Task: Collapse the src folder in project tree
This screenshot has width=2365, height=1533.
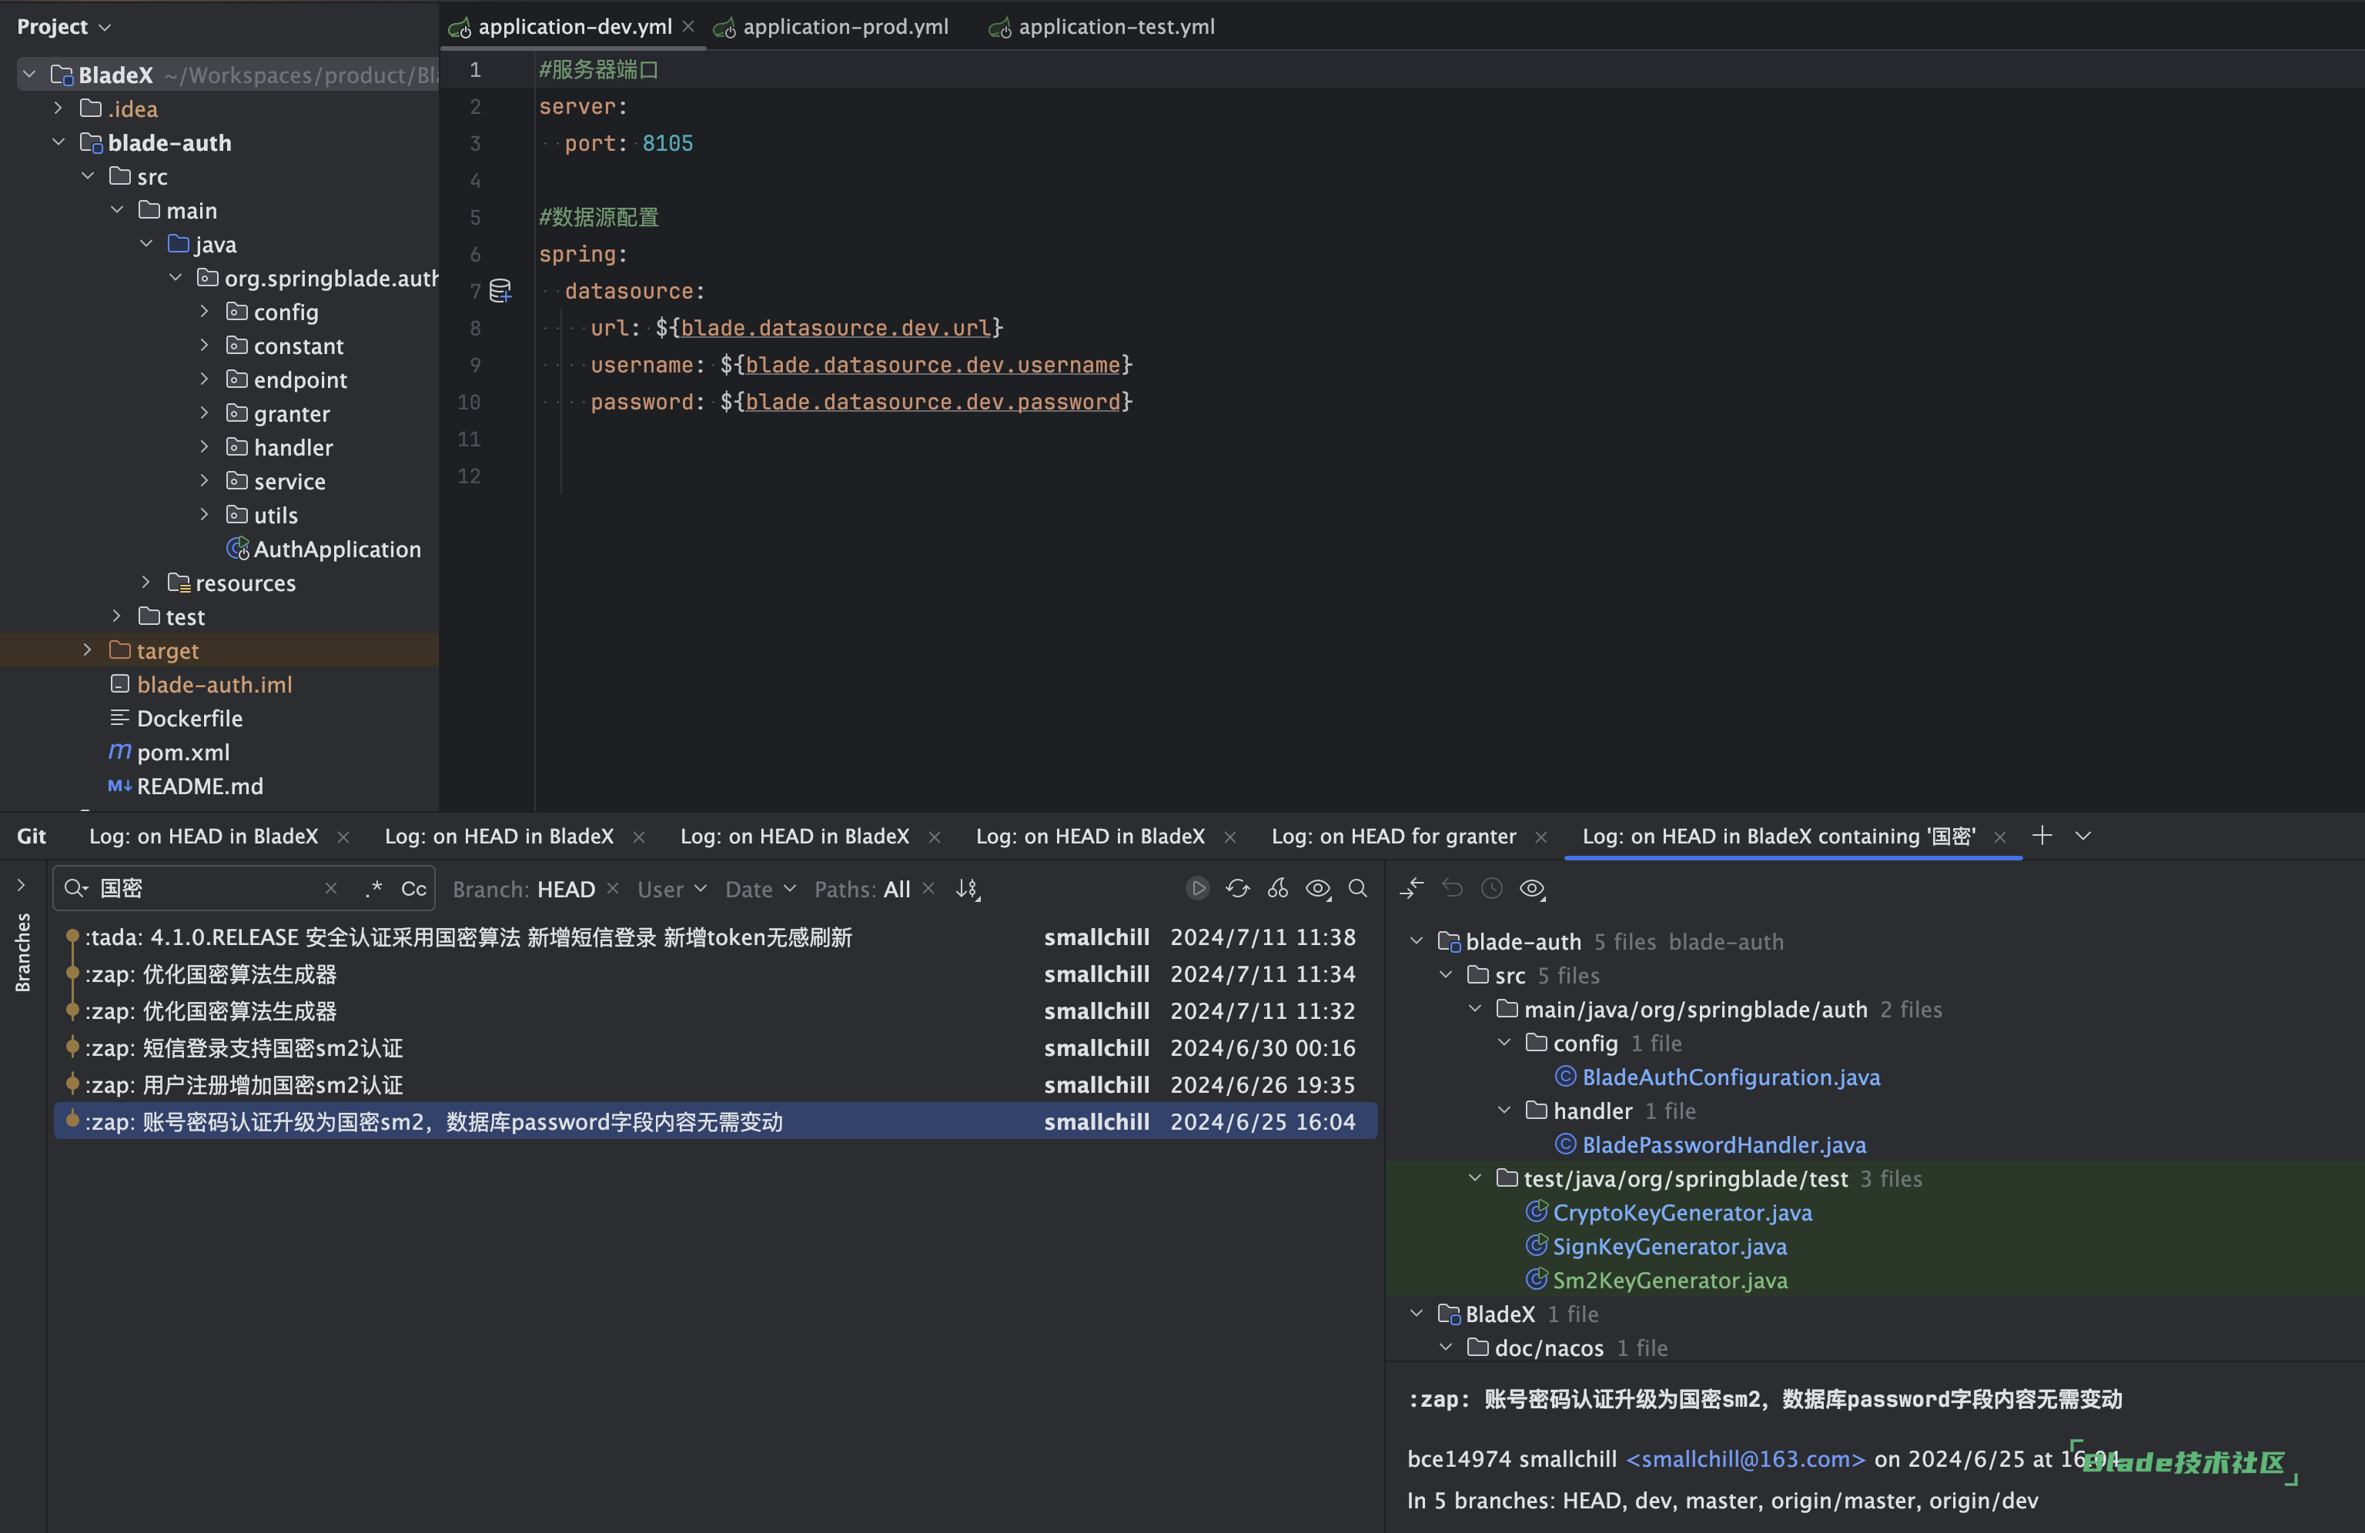Action: (89, 176)
